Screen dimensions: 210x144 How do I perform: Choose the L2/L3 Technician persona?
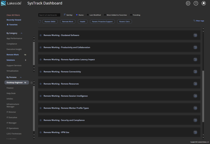(14, 134)
